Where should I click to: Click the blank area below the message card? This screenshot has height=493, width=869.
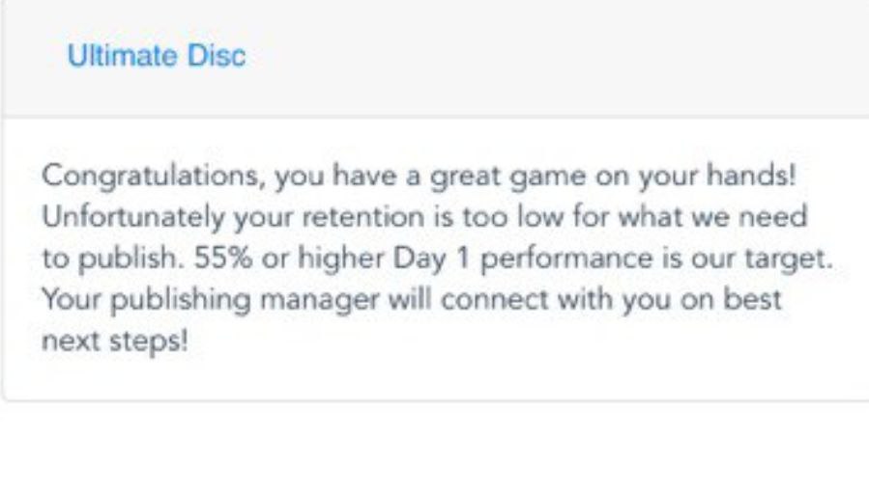coord(435,449)
